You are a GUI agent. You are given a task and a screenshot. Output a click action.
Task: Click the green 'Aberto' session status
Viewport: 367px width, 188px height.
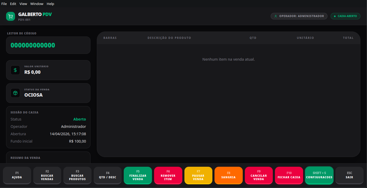(x=80, y=119)
